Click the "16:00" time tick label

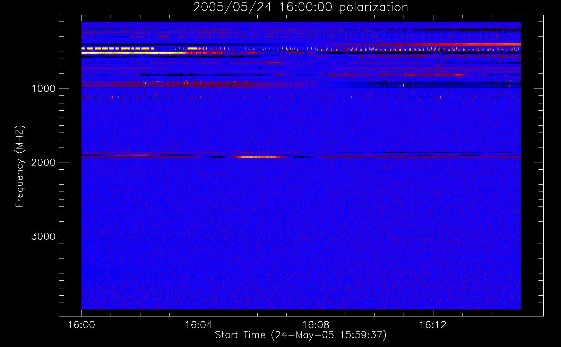pyautogui.click(x=81, y=325)
